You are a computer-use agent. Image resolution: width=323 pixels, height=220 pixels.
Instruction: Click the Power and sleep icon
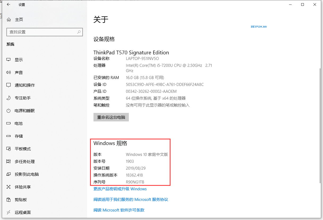[9, 111]
